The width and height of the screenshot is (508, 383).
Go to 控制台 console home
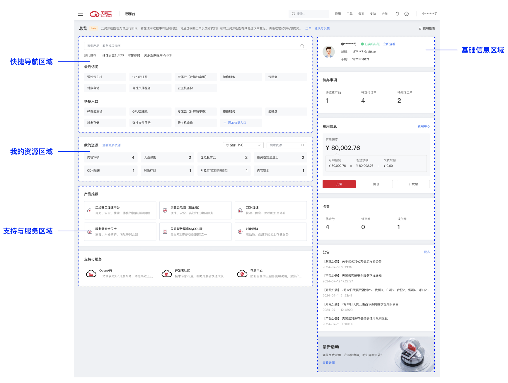pyautogui.click(x=130, y=14)
